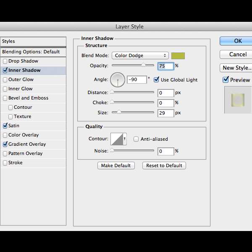Toggle Use Global Light checkbox

pos(157,80)
